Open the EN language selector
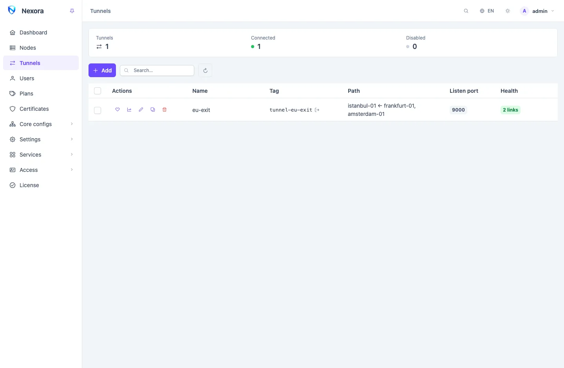The height and width of the screenshot is (368, 564). click(x=487, y=11)
